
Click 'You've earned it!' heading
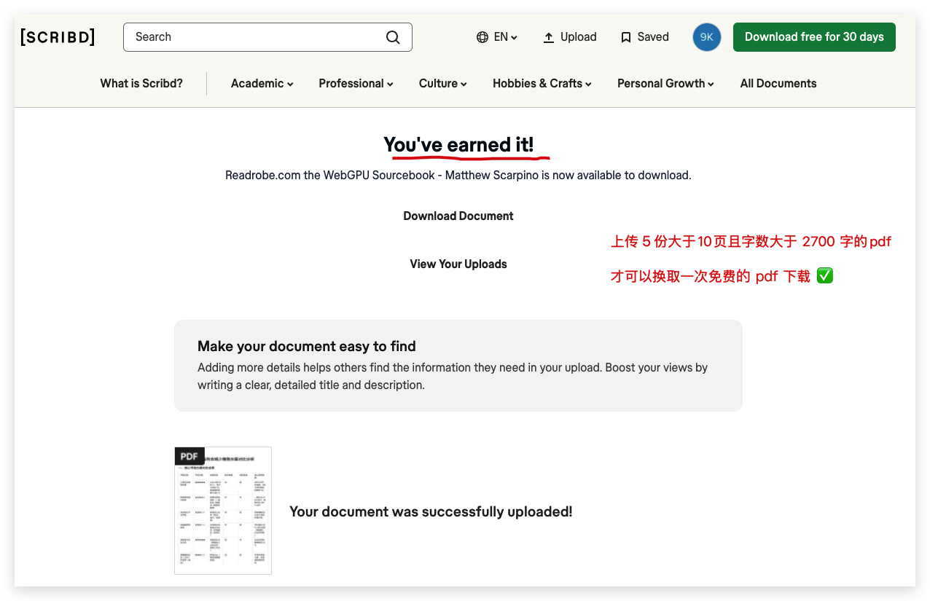point(458,145)
